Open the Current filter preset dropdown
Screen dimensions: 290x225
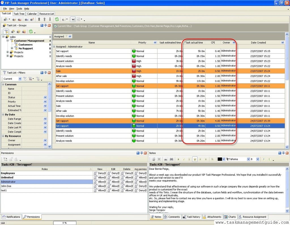pyautogui.click(x=20, y=79)
